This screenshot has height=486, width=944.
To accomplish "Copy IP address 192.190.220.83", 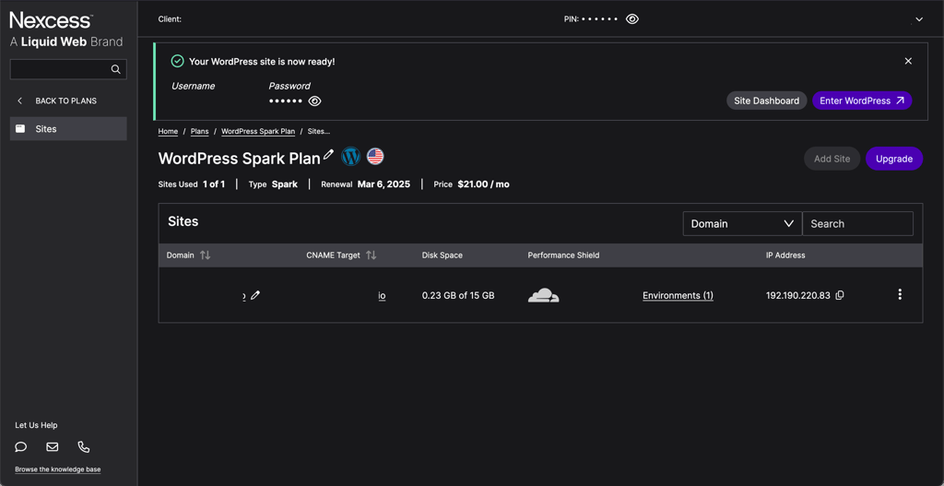I will (x=840, y=295).
